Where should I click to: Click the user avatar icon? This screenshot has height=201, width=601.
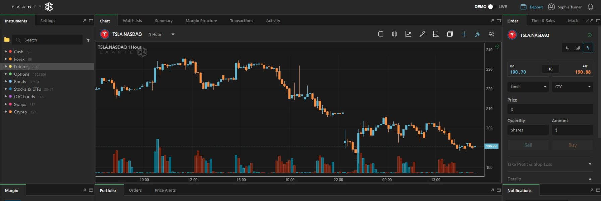[x=551, y=7]
